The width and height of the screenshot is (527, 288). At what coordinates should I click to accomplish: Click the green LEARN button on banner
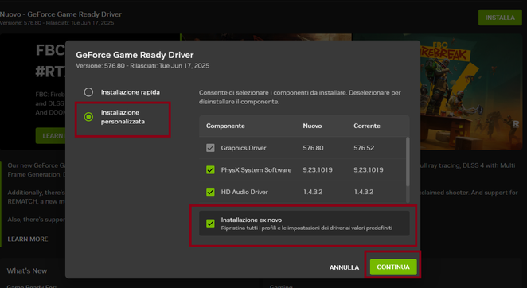coord(50,136)
